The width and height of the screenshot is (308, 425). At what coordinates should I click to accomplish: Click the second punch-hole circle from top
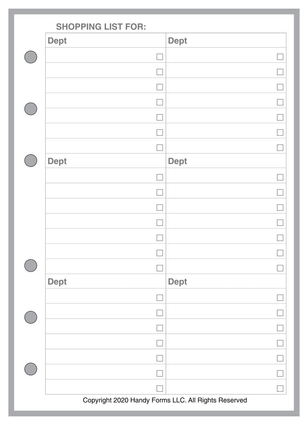point(31,109)
